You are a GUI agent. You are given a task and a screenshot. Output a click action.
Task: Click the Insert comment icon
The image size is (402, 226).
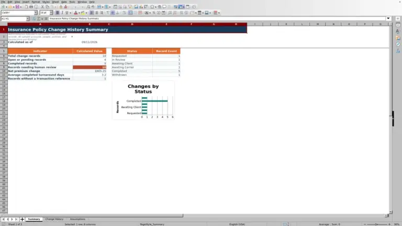164,7
